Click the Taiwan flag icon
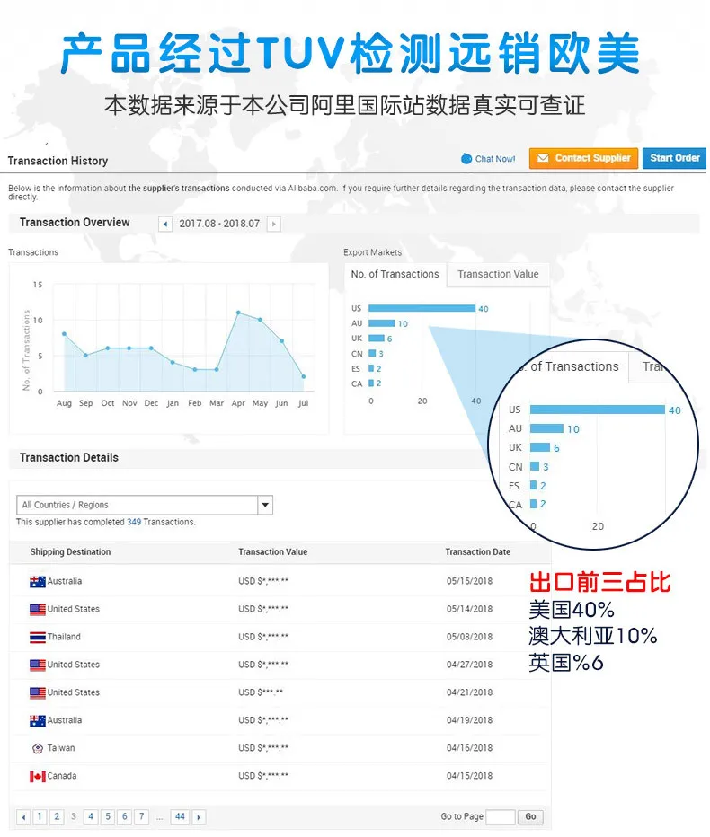 point(38,748)
